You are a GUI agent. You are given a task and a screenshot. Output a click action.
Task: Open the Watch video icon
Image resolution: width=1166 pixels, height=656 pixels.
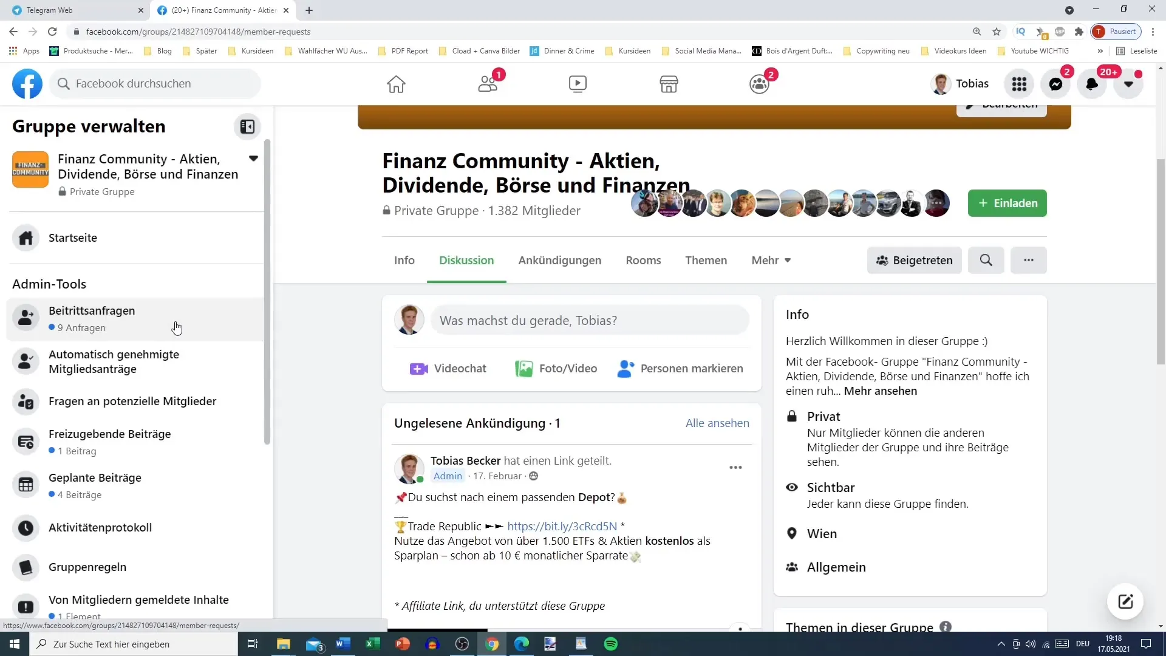[x=578, y=84]
